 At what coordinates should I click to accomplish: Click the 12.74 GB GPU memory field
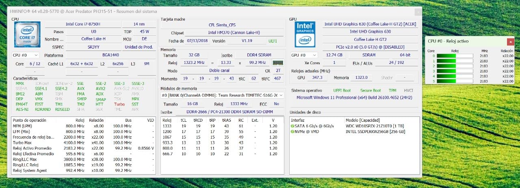click(334, 55)
